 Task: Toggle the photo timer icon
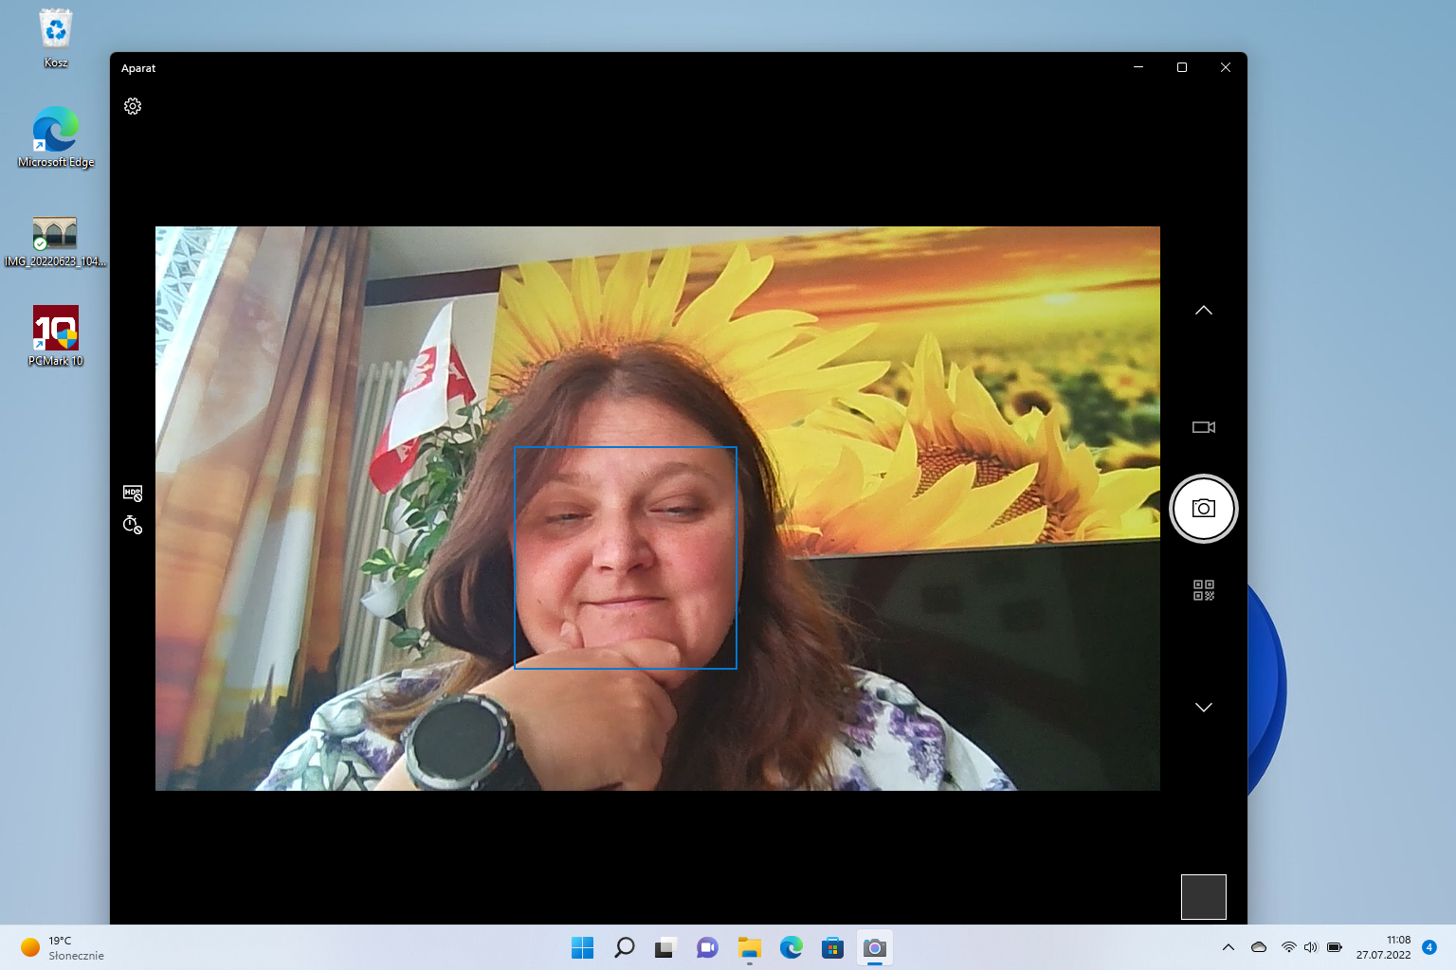(133, 525)
